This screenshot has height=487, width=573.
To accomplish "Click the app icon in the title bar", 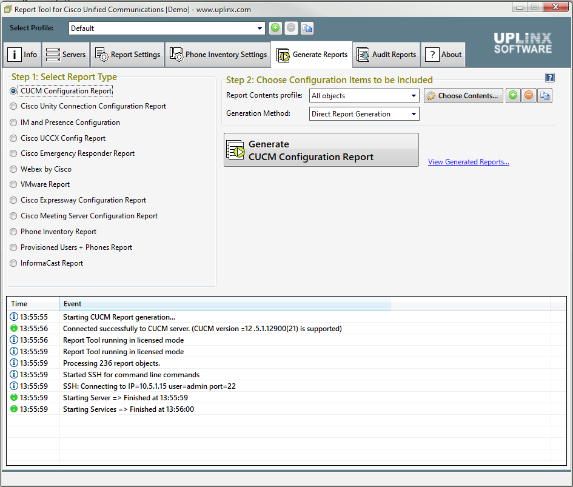I will click(8, 9).
